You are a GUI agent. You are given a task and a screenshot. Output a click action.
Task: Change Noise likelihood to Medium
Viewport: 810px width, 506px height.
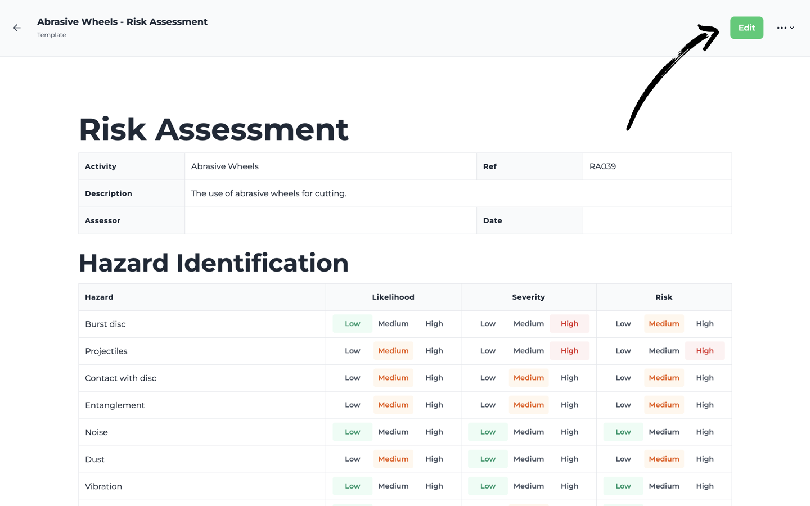pos(393,432)
